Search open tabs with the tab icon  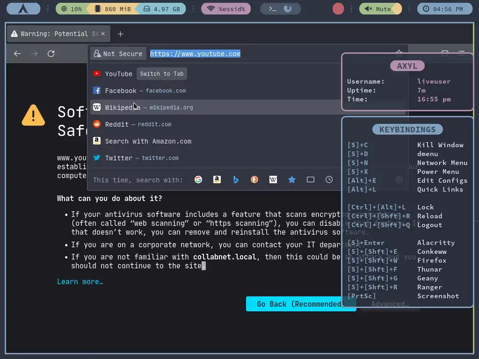point(311,179)
